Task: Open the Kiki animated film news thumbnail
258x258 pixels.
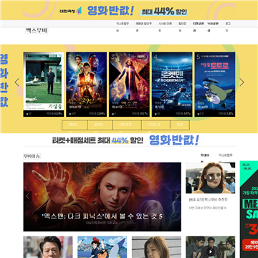Action: [x=102, y=247]
